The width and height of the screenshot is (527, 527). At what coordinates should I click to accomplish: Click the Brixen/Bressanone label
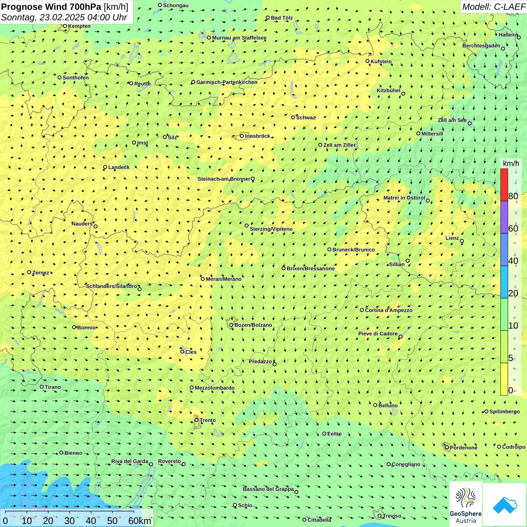coord(311,268)
